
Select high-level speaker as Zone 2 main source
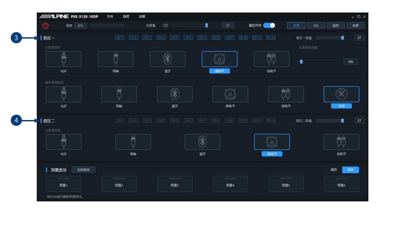point(272,142)
